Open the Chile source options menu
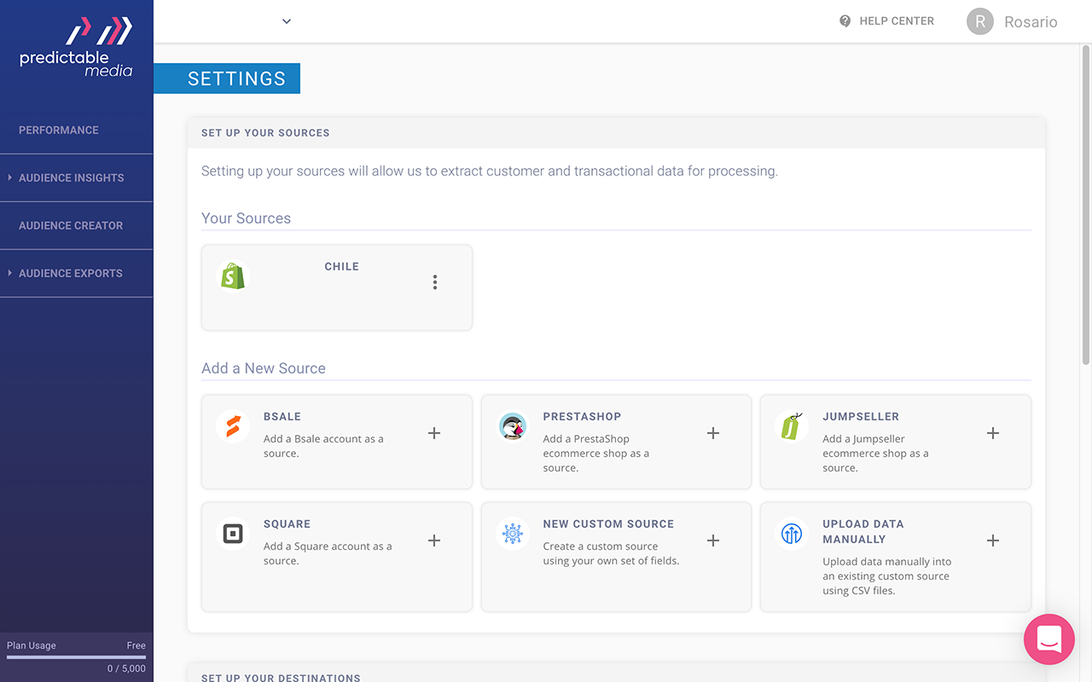1092x682 pixels. 435,282
